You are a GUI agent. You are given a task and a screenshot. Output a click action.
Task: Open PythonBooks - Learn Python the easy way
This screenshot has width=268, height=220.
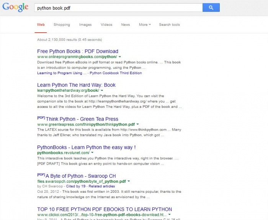86,147
